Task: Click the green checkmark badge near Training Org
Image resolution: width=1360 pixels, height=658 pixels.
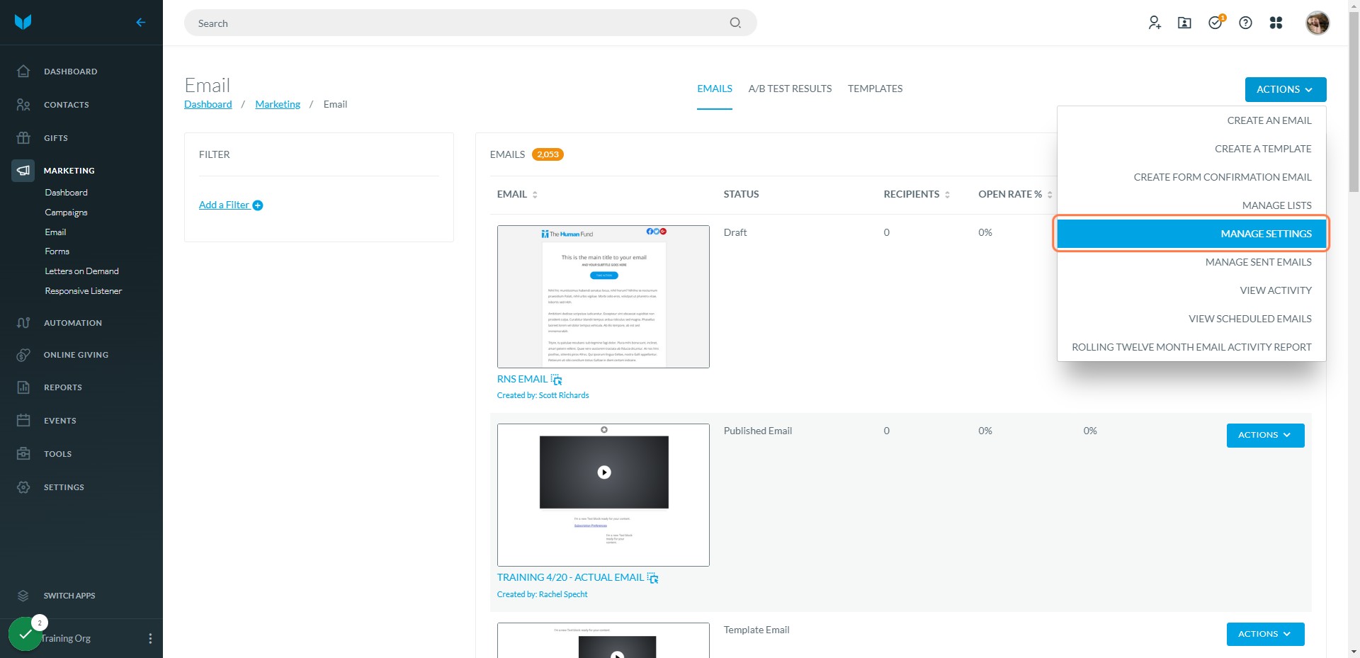Action: (25, 635)
